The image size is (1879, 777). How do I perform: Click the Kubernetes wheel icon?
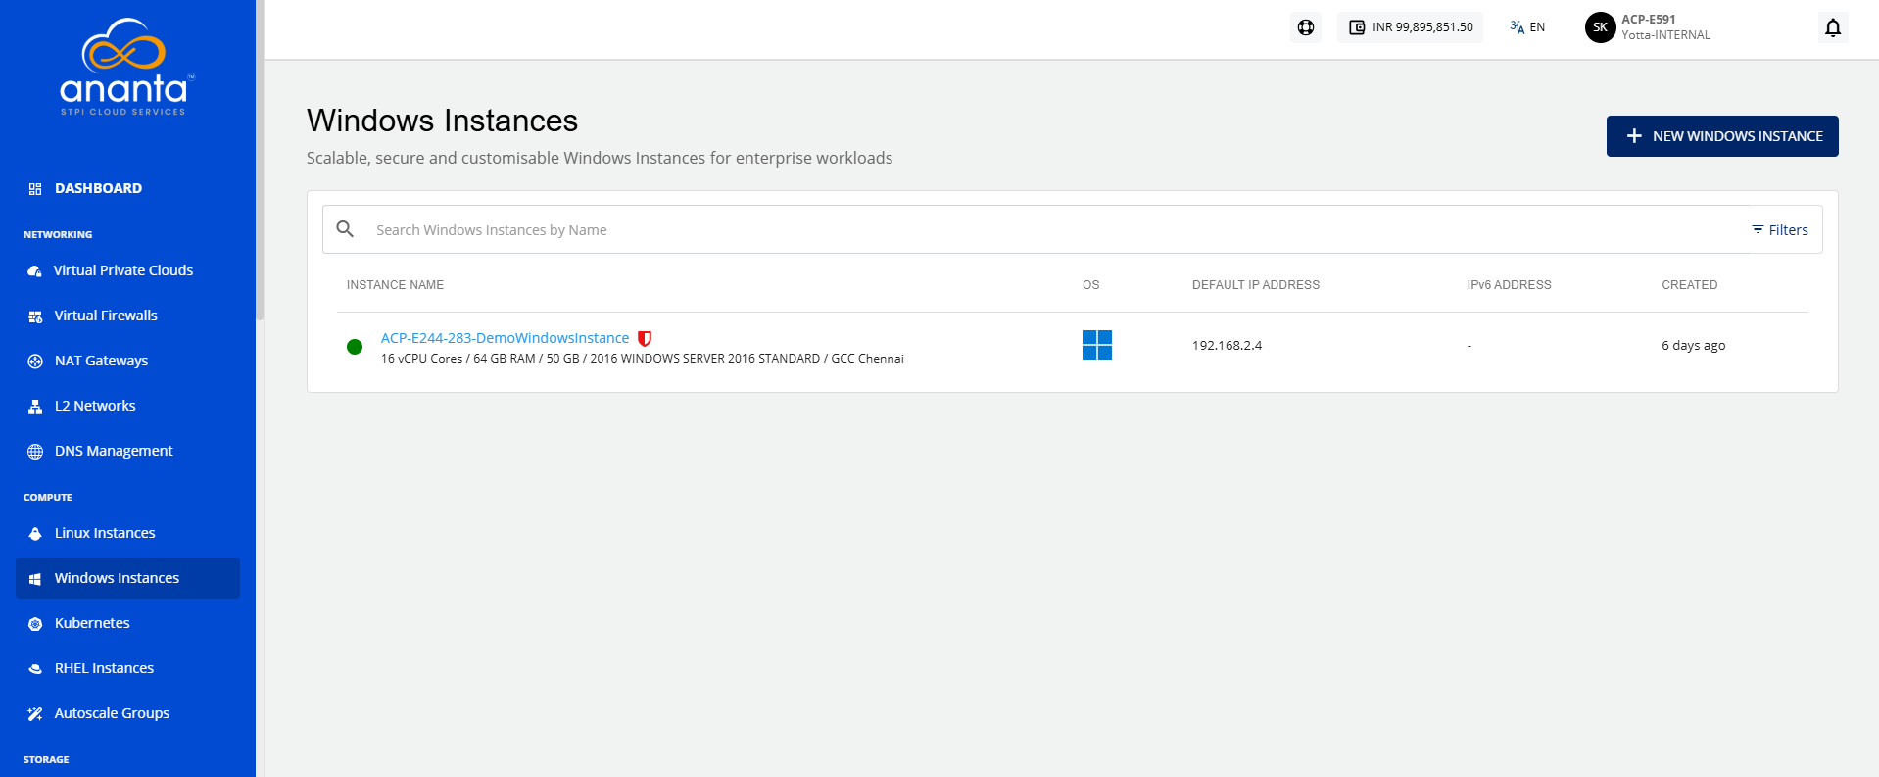[35, 624]
